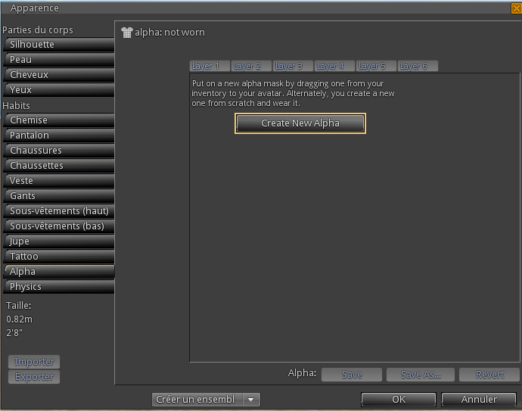This screenshot has height=411, width=522.
Task: Open the Silhouette body part
Action: tap(59, 45)
